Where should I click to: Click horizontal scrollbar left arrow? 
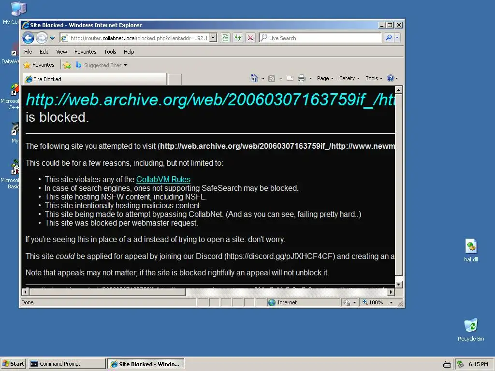click(x=25, y=292)
